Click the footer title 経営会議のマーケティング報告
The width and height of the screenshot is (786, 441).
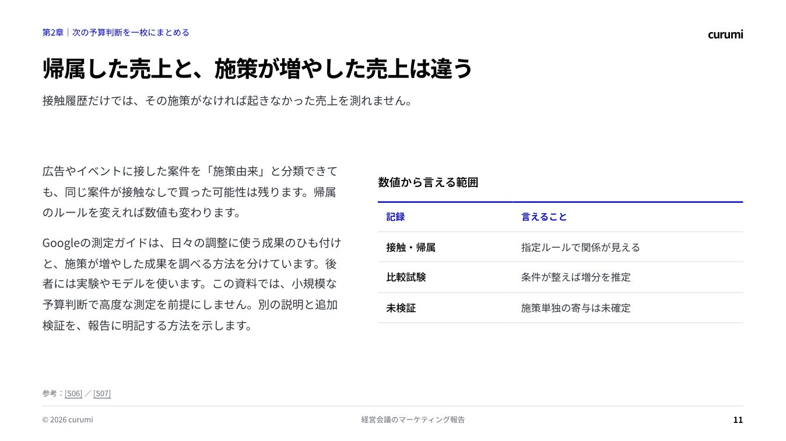tap(413, 420)
